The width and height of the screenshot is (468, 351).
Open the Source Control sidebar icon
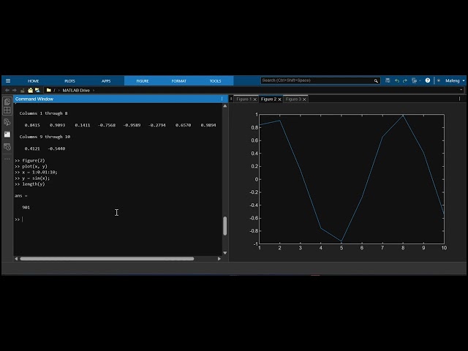tap(7, 122)
